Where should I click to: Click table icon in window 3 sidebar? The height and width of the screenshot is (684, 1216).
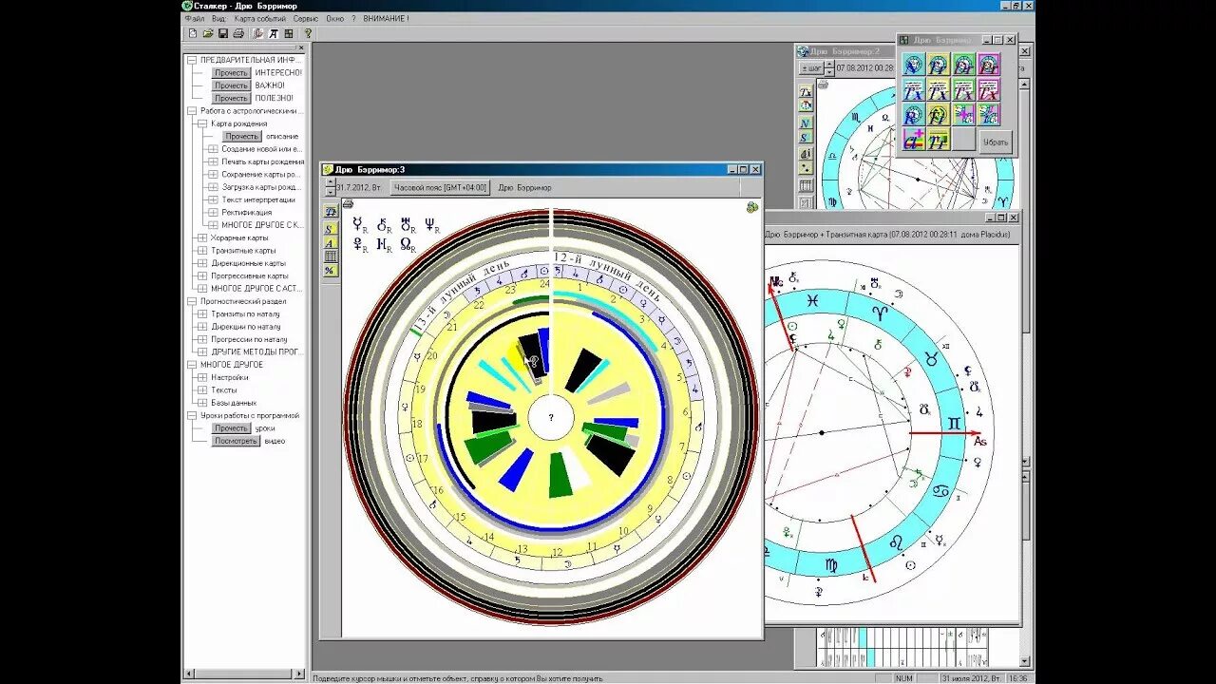click(x=330, y=256)
